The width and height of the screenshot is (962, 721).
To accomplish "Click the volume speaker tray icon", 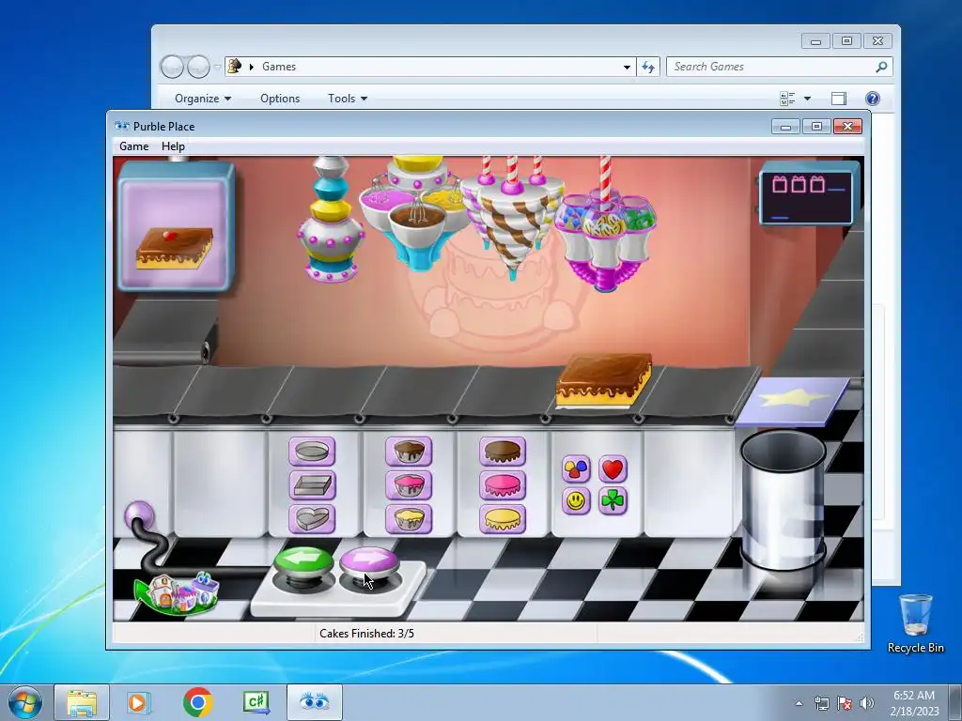I will coord(867,703).
